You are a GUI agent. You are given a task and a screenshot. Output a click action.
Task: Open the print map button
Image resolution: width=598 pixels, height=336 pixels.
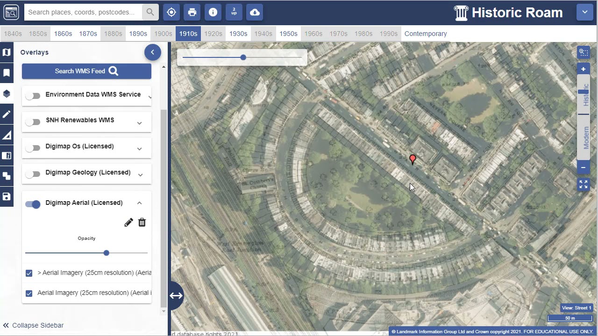pyautogui.click(x=192, y=12)
